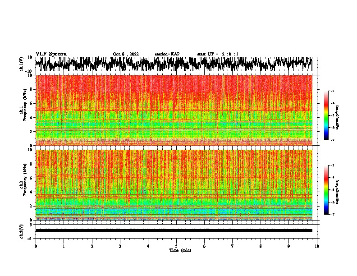357x276 pixels.
Task: Click time axis tick label "5"
Action: pos(176,246)
